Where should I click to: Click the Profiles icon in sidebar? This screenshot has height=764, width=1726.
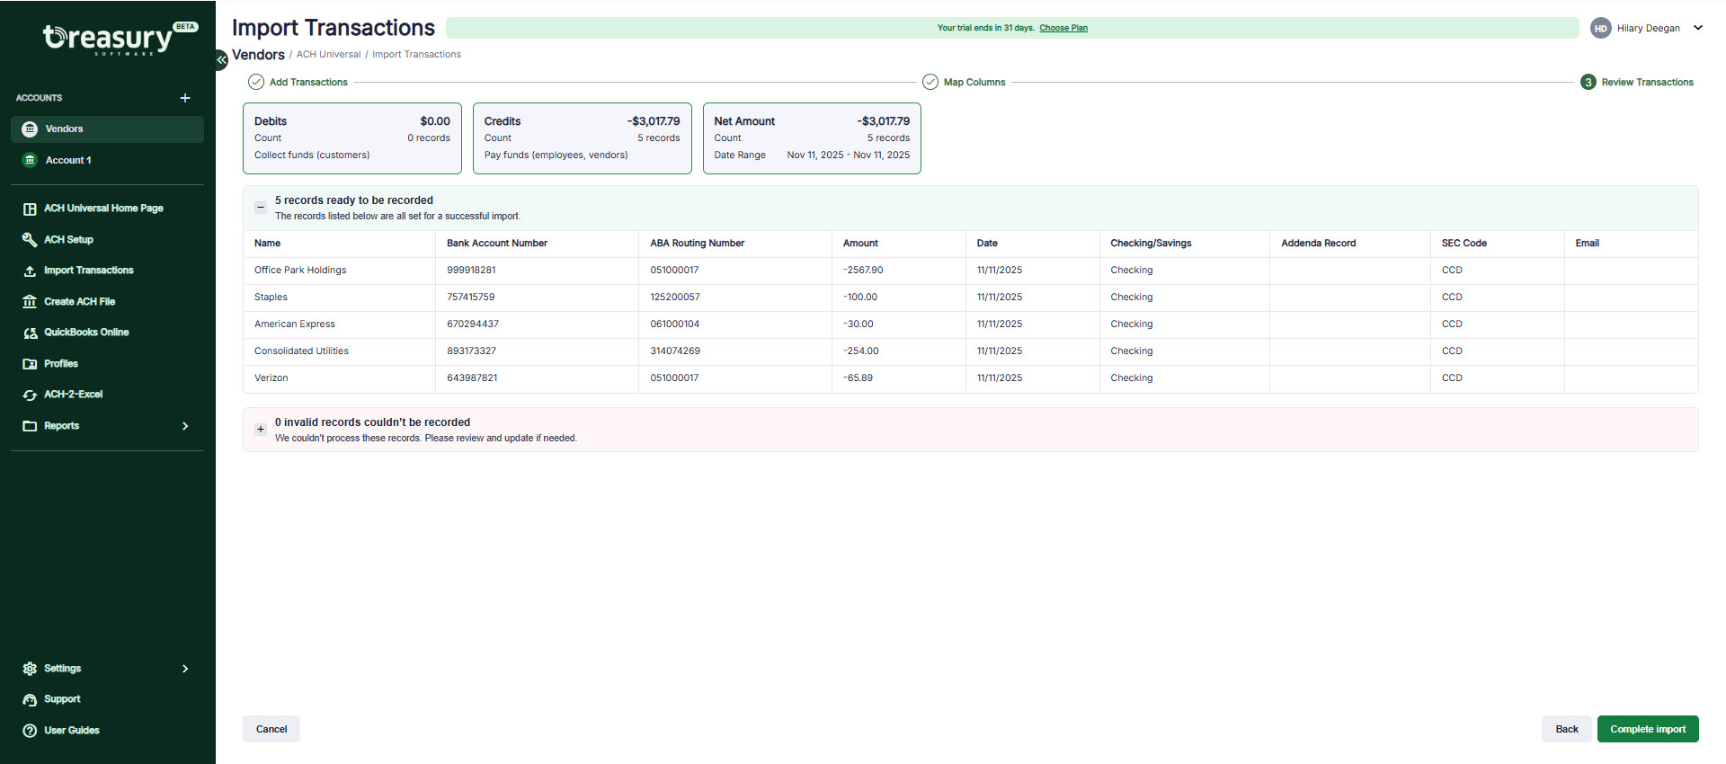point(30,364)
